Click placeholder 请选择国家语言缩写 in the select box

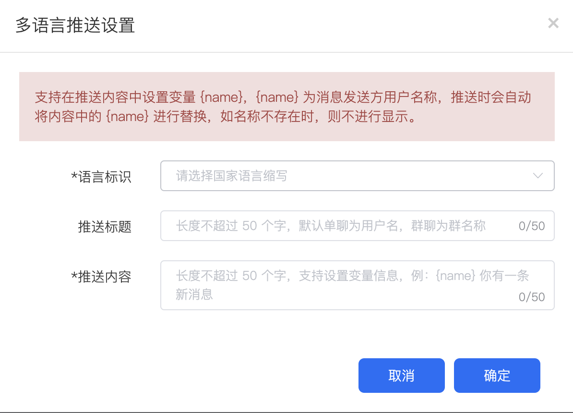point(232,176)
